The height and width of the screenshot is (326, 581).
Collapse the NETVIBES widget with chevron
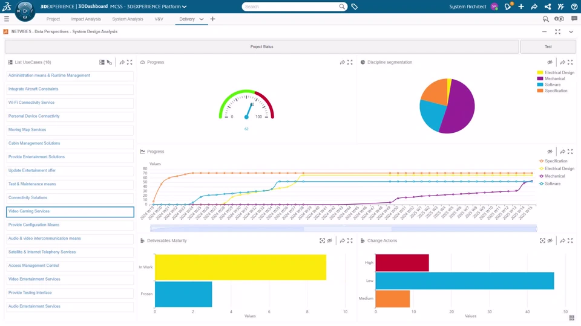tap(571, 32)
